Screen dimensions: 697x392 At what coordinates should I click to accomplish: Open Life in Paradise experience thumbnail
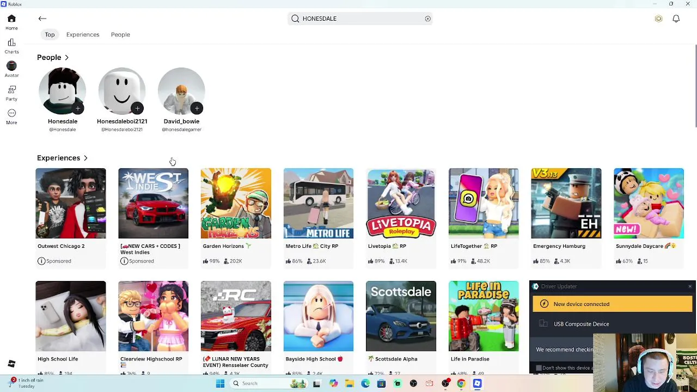(484, 316)
